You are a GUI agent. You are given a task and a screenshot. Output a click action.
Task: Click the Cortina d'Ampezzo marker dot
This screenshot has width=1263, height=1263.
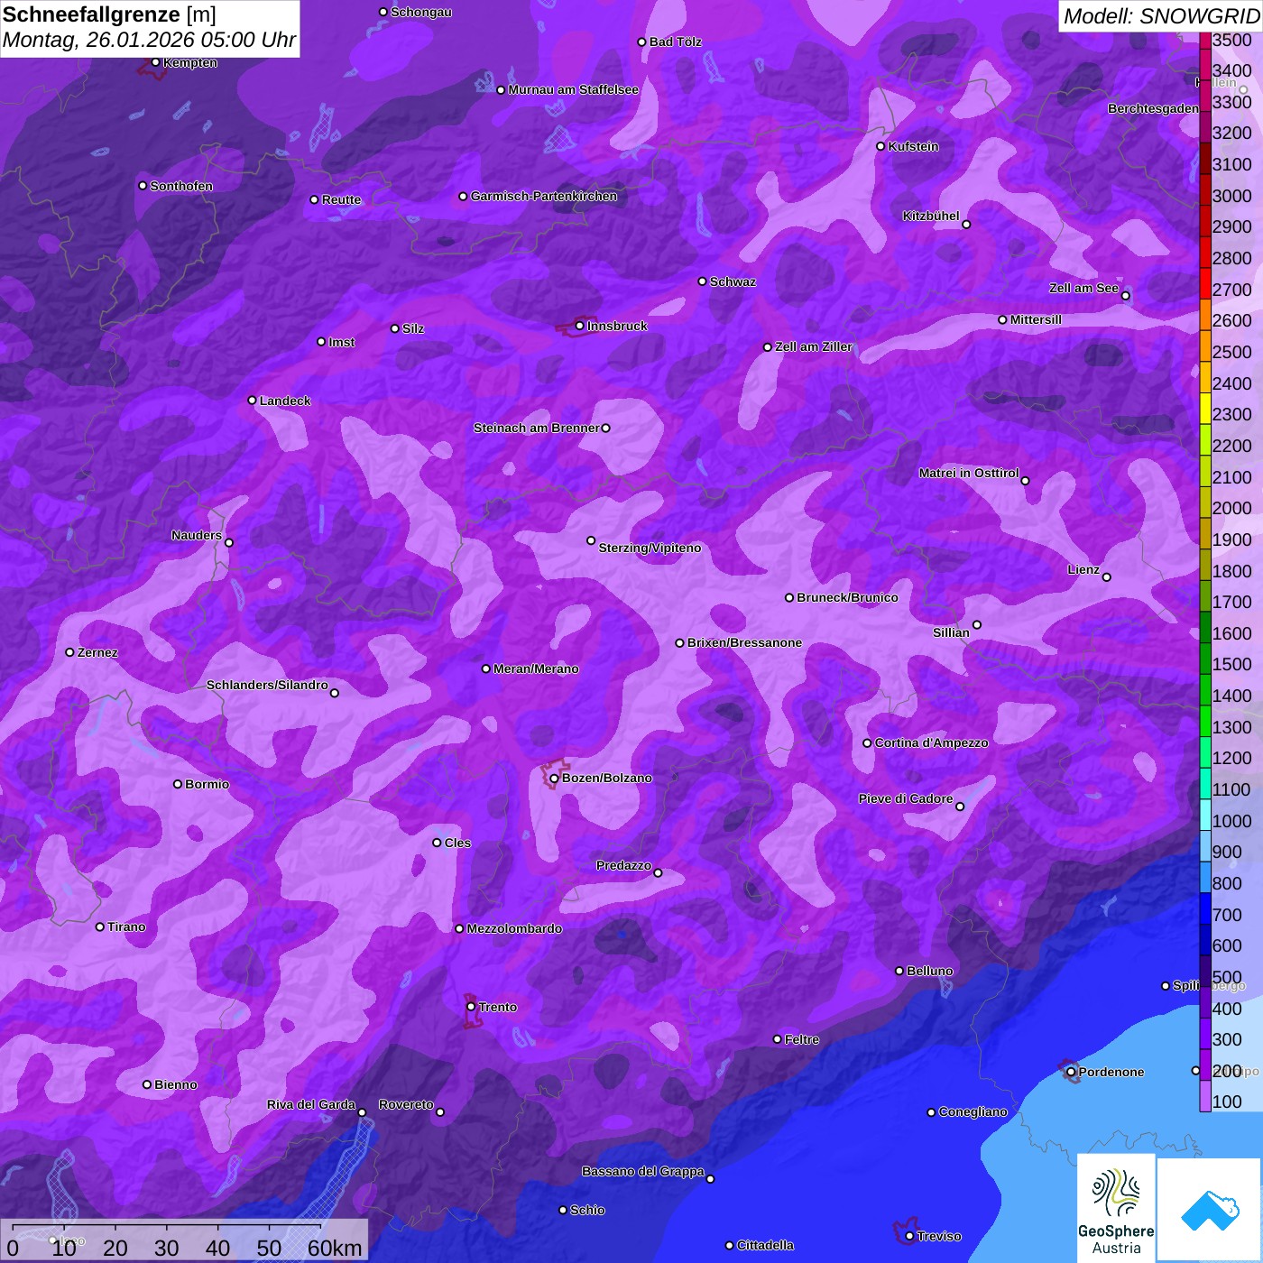867,743
